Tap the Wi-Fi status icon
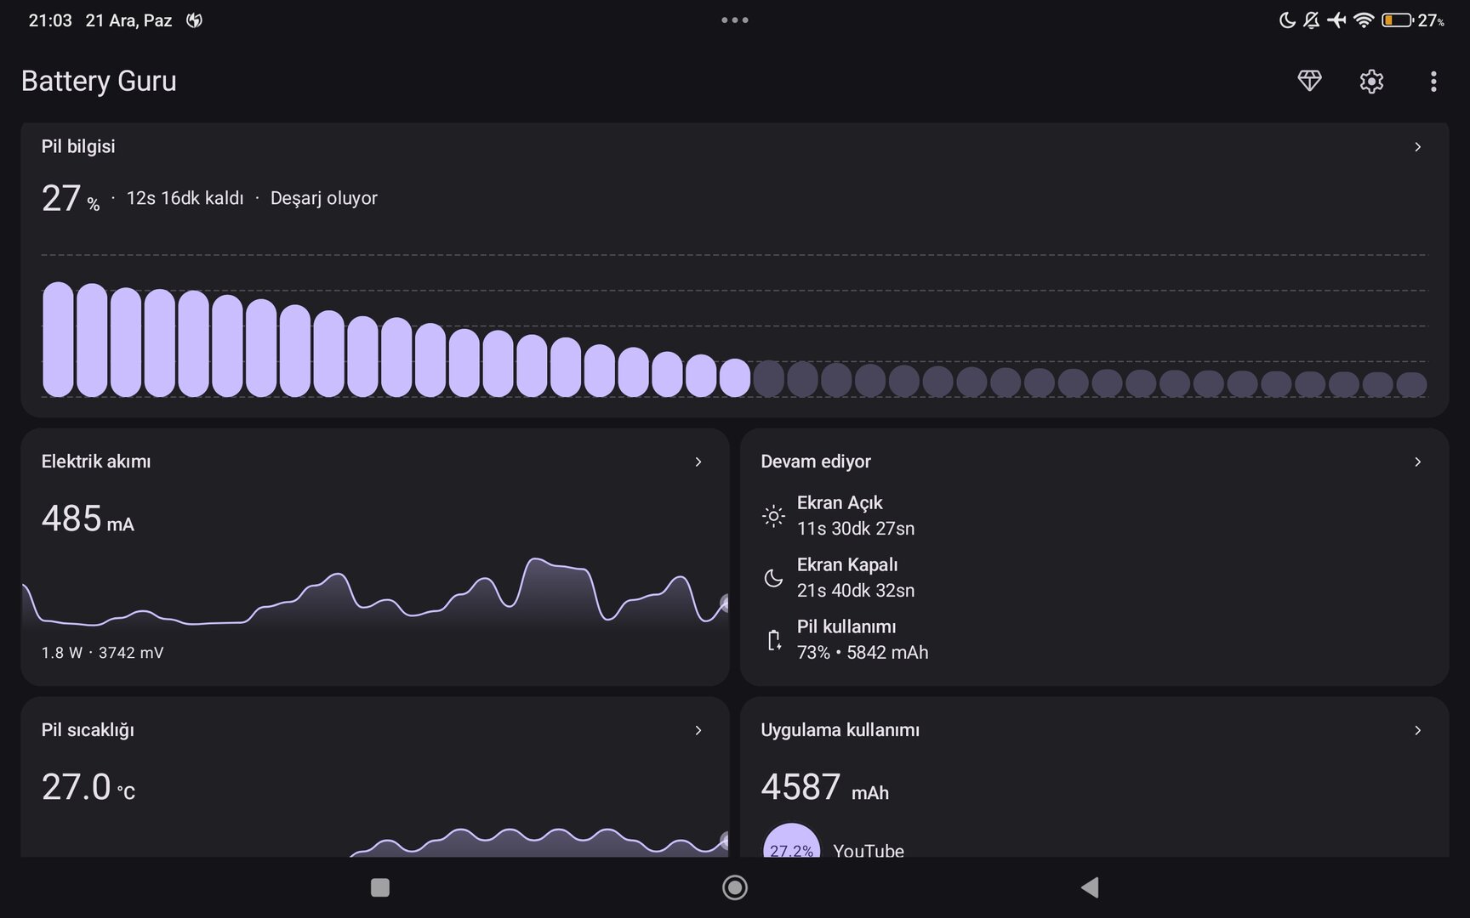Image resolution: width=1470 pixels, height=918 pixels. tap(1364, 20)
